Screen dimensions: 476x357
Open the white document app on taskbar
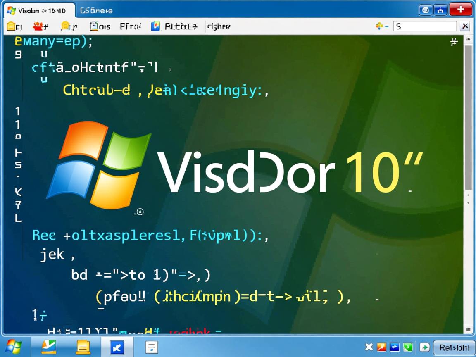151,346
